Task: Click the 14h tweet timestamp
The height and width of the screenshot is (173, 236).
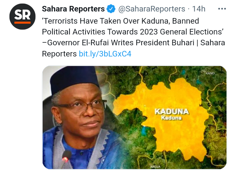Action: tap(199, 9)
